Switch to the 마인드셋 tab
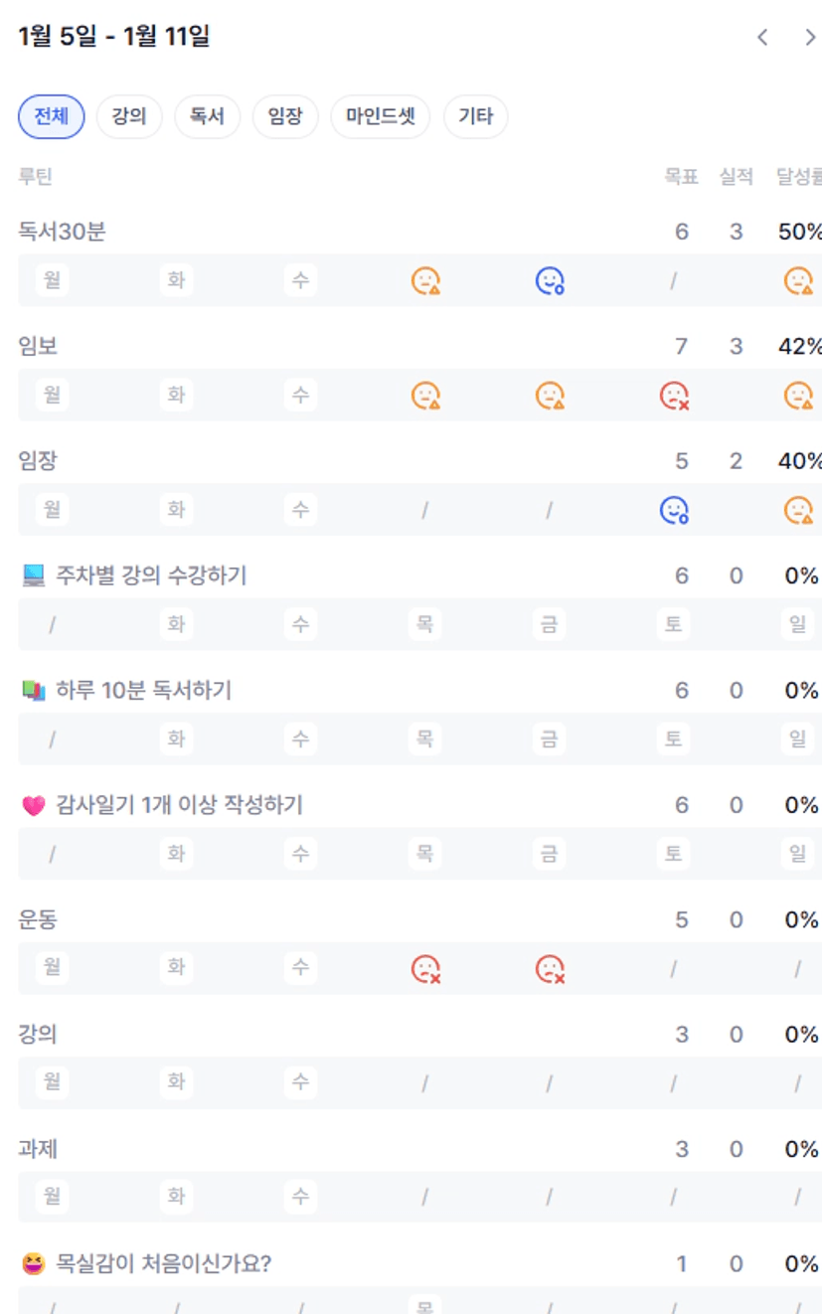The height and width of the screenshot is (1314, 822). pos(380,117)
